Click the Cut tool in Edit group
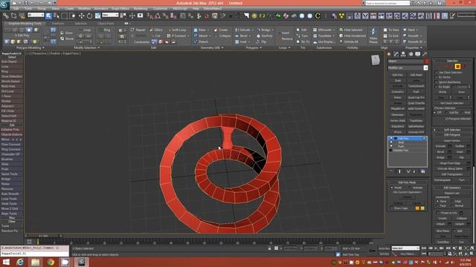 [x=155, y=36]
